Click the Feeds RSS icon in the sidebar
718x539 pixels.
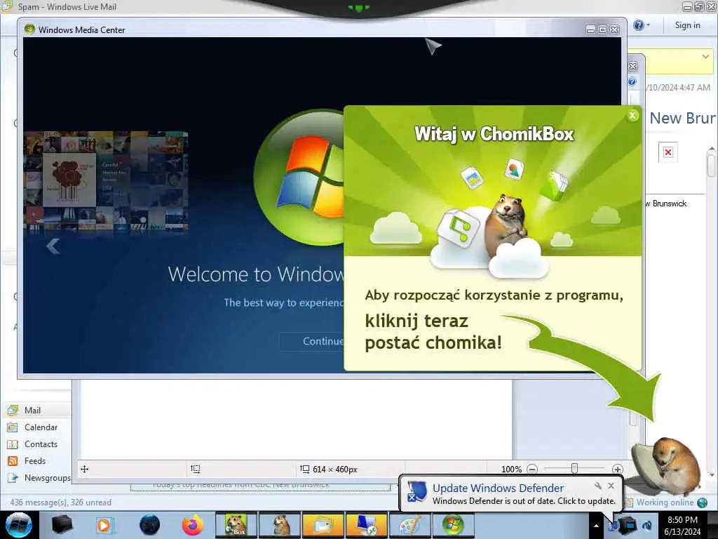[x=13, y=461]
